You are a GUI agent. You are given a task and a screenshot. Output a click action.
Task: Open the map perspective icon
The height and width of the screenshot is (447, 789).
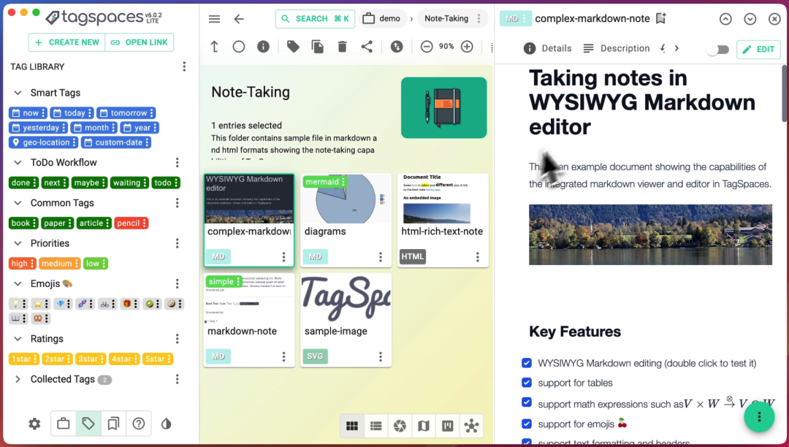tap(424, 426)
